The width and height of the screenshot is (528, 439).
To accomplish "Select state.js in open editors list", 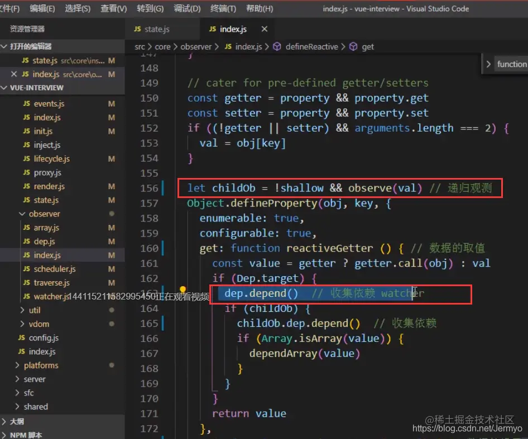I will 63,60.
